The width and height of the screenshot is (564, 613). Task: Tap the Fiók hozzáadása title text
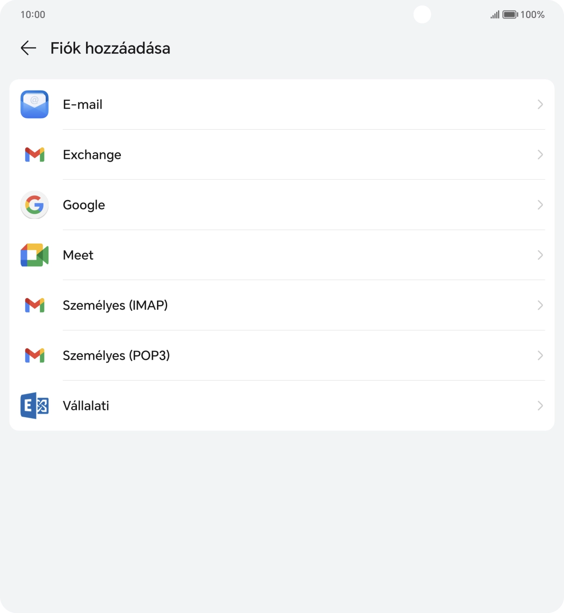click(110, 48)
